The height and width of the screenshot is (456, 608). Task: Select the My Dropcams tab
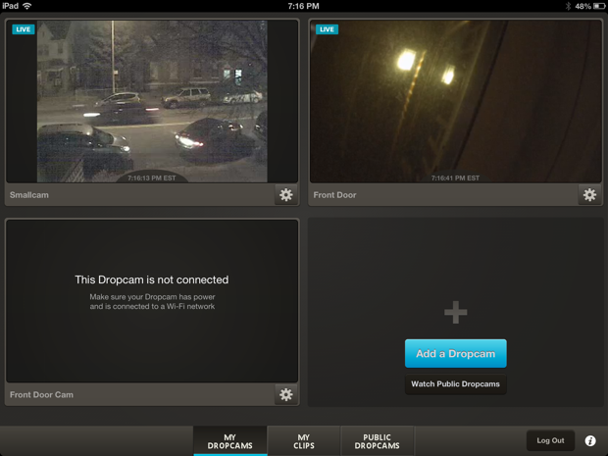229,442
